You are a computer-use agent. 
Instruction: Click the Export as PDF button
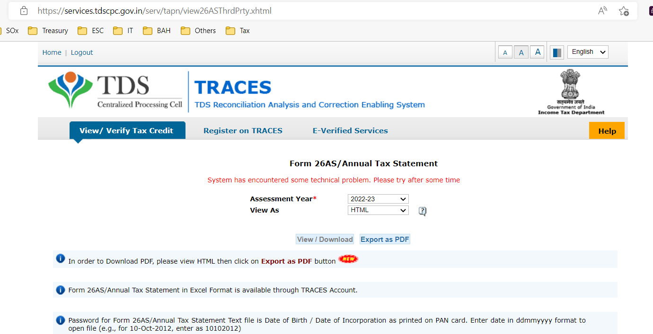point(385,240)
